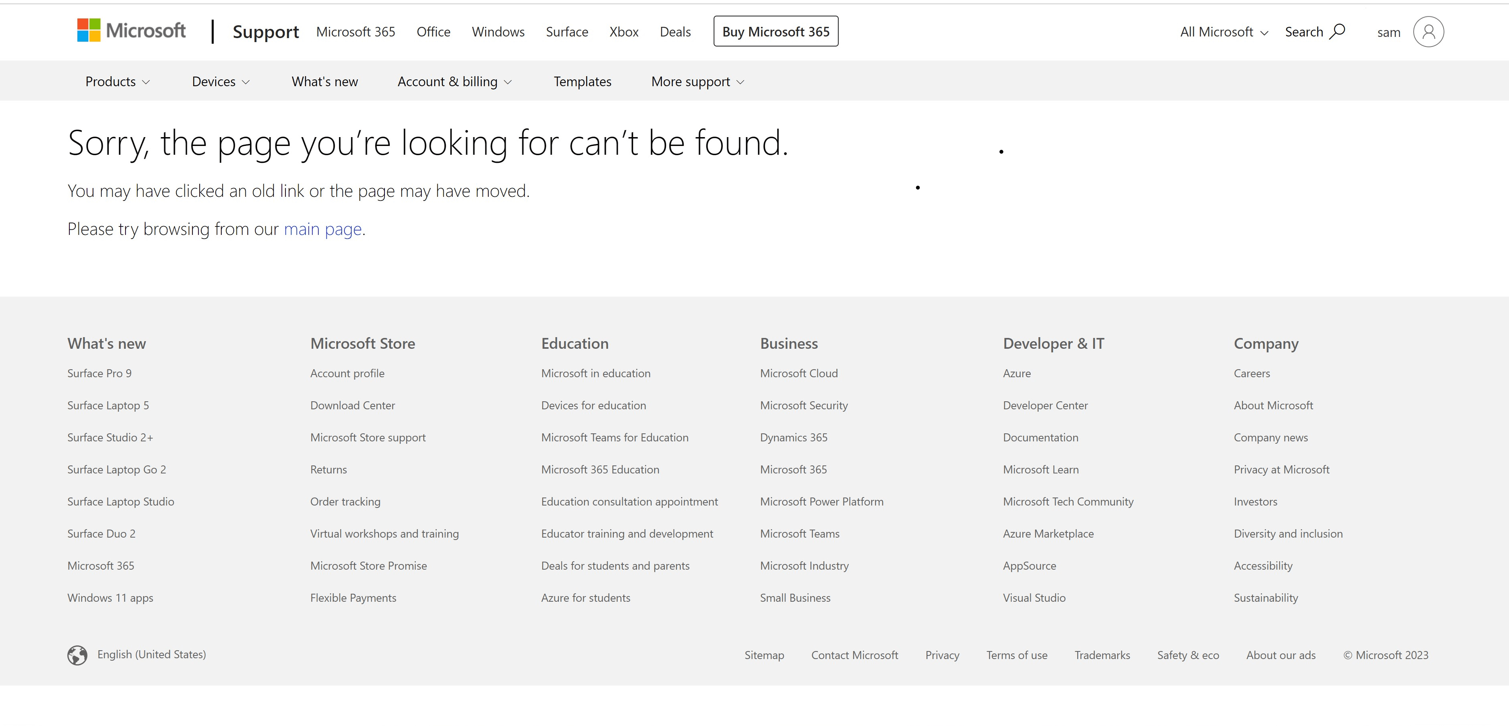Open the search magnifier icon
This screenshot has width=1509, height=726.
click(x=1337, y=32)
